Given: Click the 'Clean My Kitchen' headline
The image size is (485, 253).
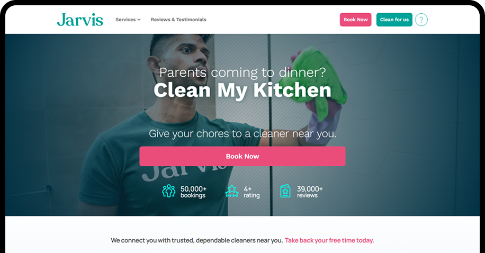Looking at the screenshot, I should click(242, 91).
